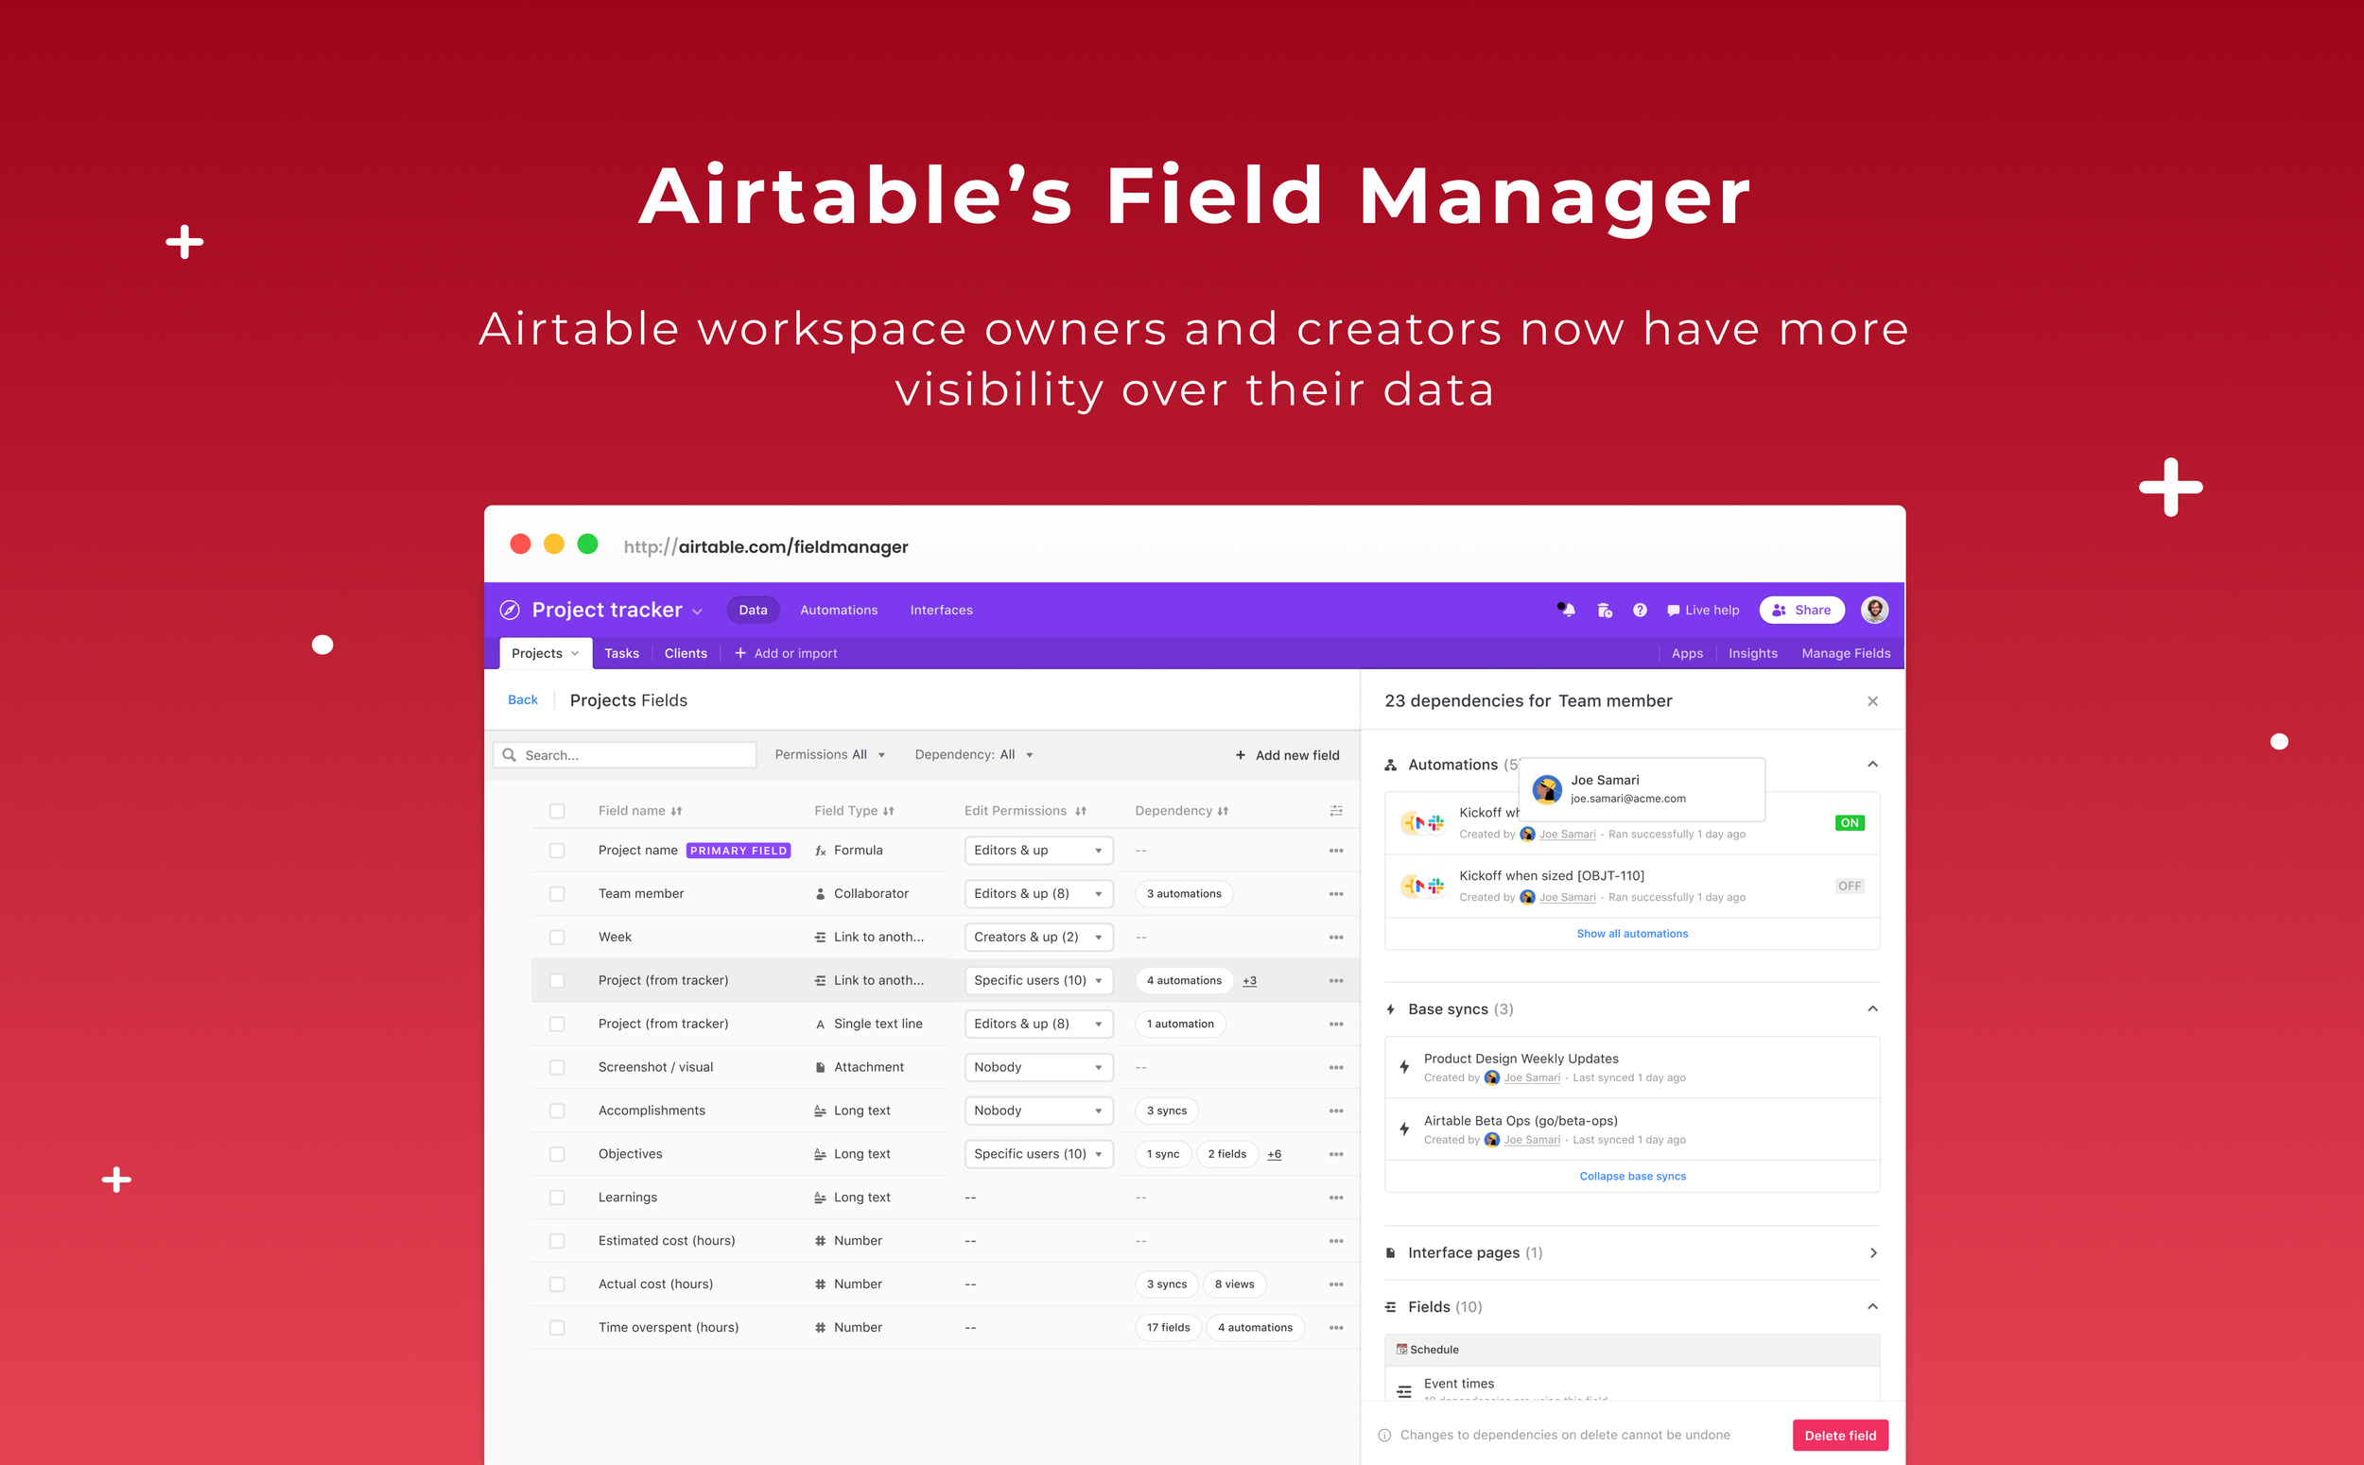Toggle the OFF switch for Kickoff when sized

coord(1849,886)
